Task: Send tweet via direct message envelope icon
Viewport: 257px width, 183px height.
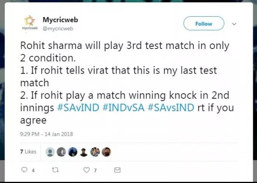Action: point(118,170)
